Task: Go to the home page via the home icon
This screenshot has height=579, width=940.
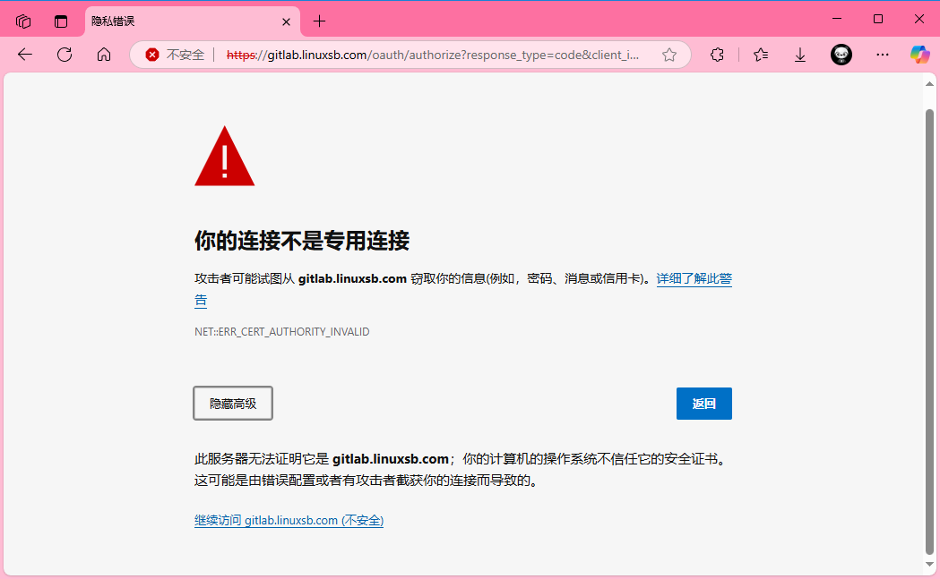Action: pos(104,55)
